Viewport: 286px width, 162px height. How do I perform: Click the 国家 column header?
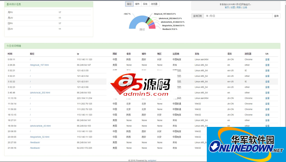pos(115,54)
